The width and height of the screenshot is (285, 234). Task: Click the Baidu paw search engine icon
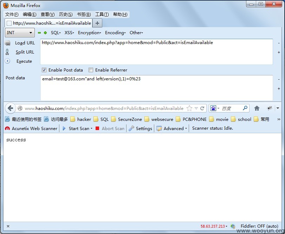point(213,108)
